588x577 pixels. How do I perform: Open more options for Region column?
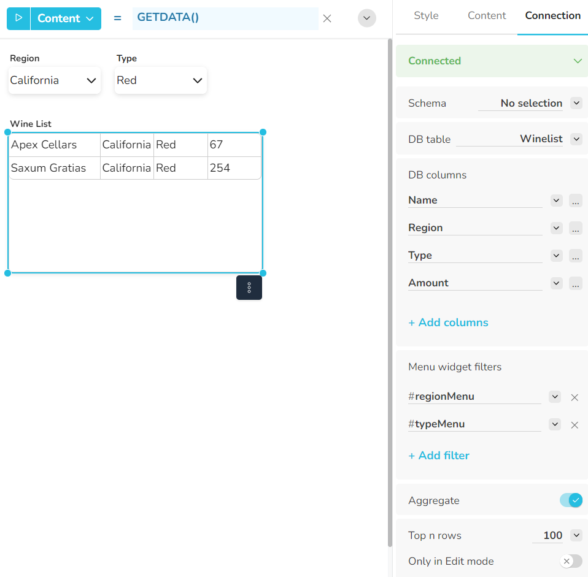pos(575,228)
